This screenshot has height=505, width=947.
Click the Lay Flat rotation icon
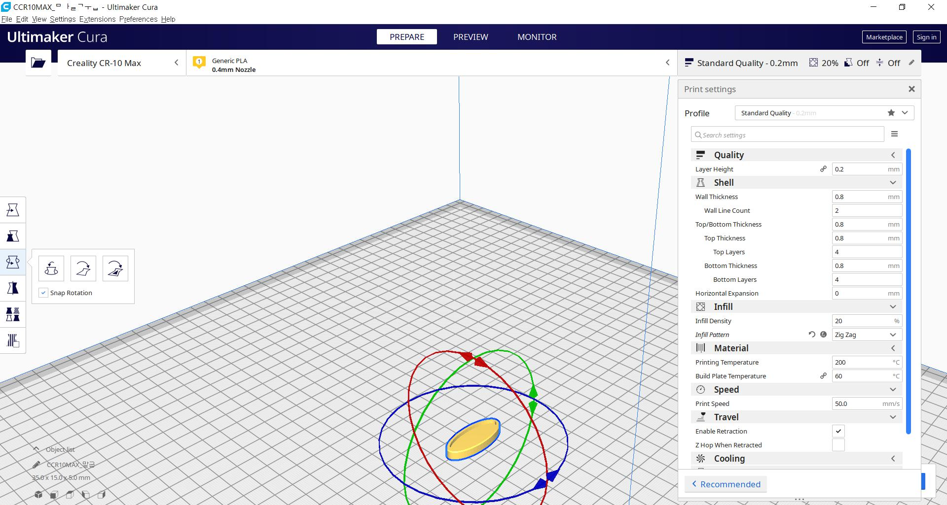(x=83, y=269)
